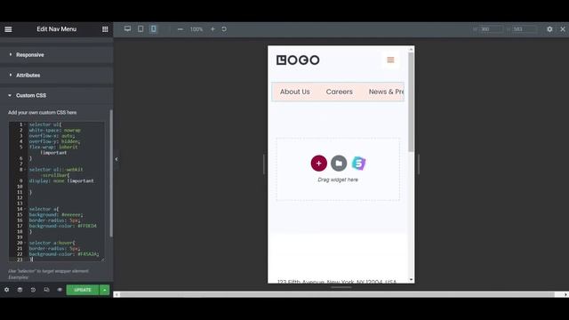Image resolution: width=569 pixels, height=320 pixels.
Task: Click the Edit Nav Menu panel title
Action: [57, 29]
